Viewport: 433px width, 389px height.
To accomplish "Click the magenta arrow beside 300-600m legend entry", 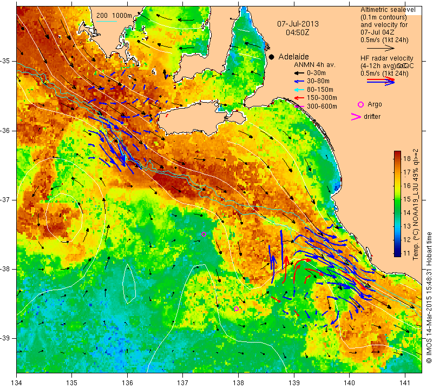I will [298, 106].
